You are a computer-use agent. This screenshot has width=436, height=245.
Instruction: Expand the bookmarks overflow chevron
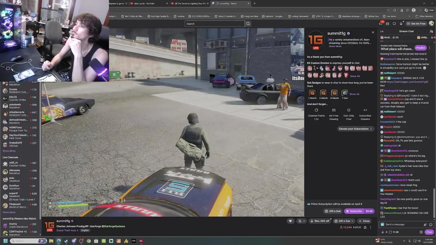[x=410, y=16]
